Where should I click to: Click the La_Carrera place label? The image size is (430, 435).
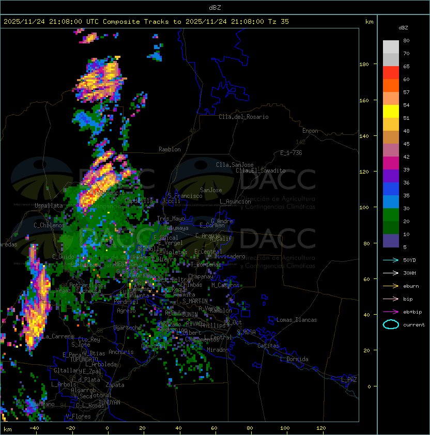[59, 336]
